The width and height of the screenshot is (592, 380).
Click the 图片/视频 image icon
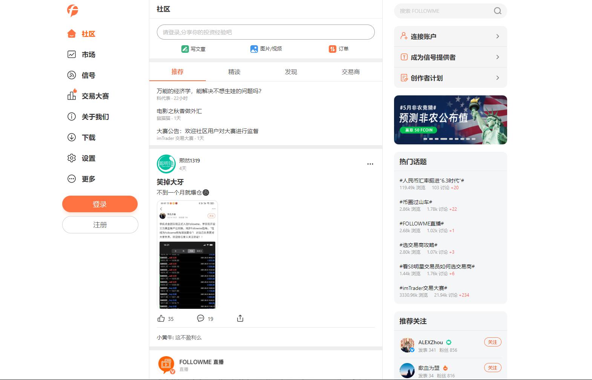coord(254,49)
